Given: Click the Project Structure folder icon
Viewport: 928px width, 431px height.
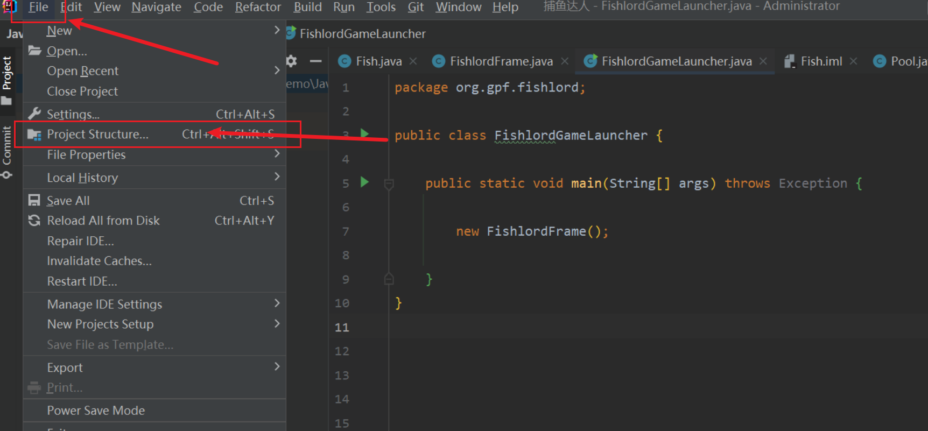Looking at the screenshot, I should click(x=34, y=135).
